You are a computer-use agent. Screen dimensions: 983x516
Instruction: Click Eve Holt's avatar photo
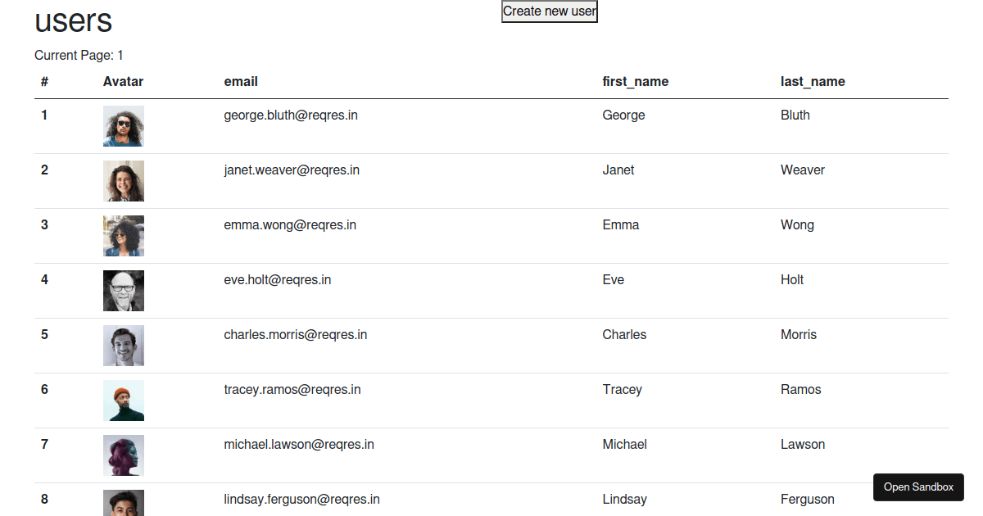[124, 291]
